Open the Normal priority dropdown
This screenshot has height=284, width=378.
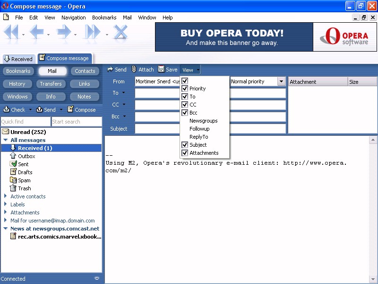click(281, 81)
